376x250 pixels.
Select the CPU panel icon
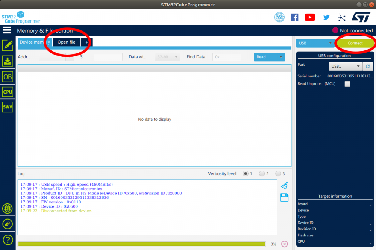click(8, 92)
